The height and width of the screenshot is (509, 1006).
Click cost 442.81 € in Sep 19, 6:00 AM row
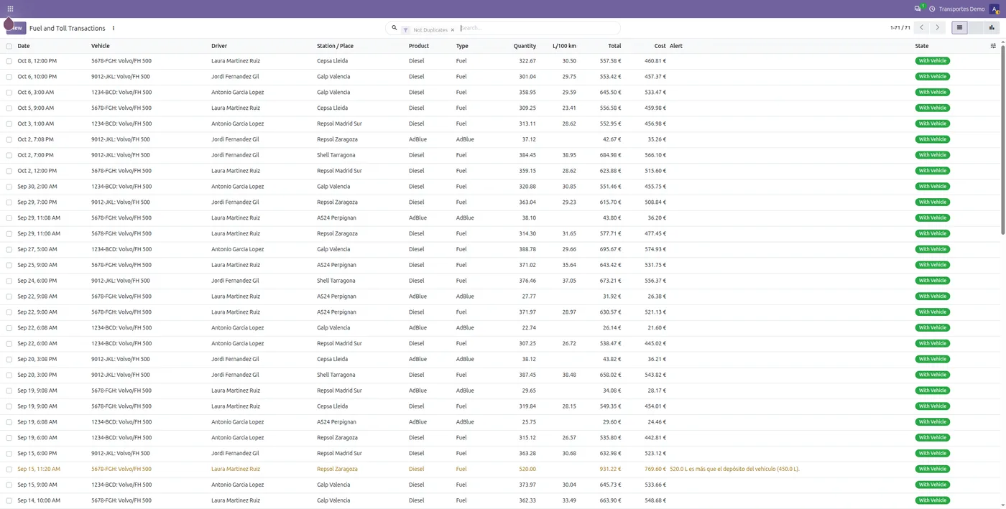click(x=655, y=437)
